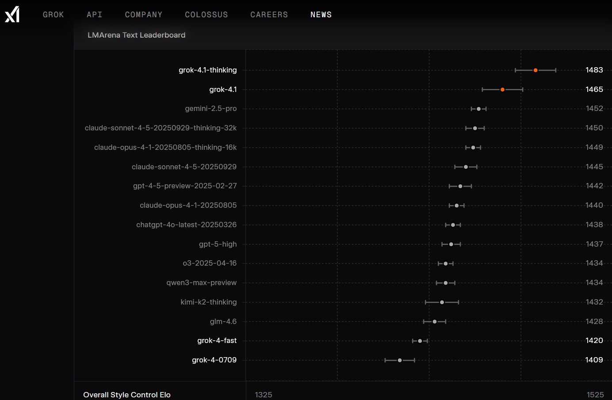Click the claude-opus-4-1-20250805 model label

(188, 205)
